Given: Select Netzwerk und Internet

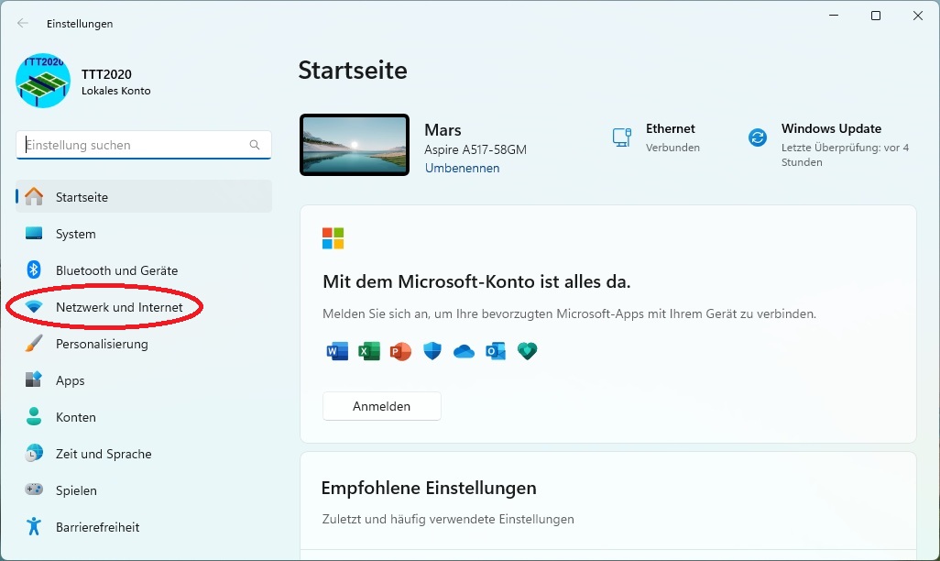Looking at the screenshot, I should [x=144, y=306].
